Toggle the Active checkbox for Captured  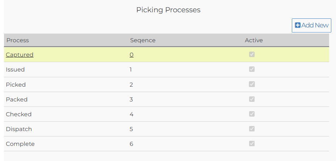[252, 55]
